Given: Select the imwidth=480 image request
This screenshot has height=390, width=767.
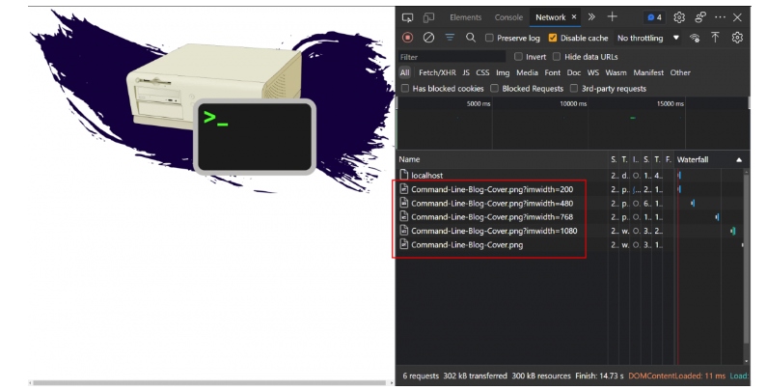Looking at the screenshot, I should point(570,203).
